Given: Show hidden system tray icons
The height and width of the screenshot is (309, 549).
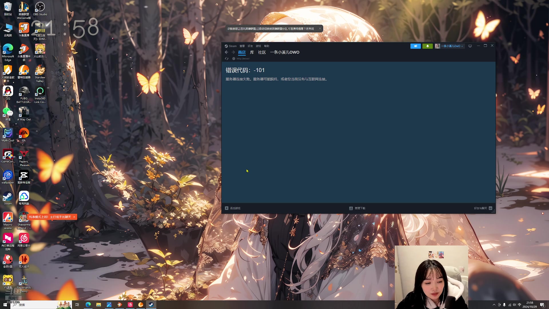Looking at the screenshot, I should (x=494, y=305).
